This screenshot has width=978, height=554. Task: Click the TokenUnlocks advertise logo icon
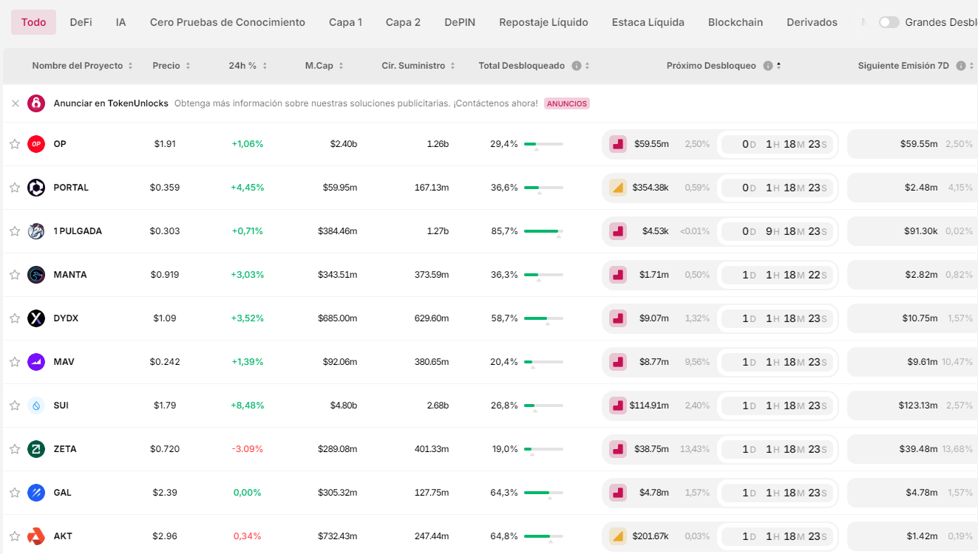click(x=36, y=103)
